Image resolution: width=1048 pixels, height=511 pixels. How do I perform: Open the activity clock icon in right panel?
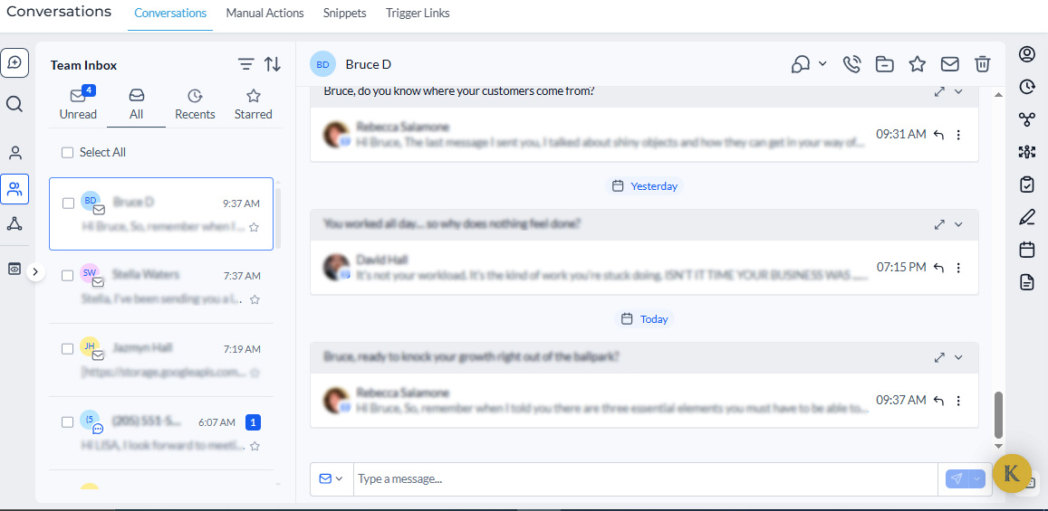[1026, 87]
